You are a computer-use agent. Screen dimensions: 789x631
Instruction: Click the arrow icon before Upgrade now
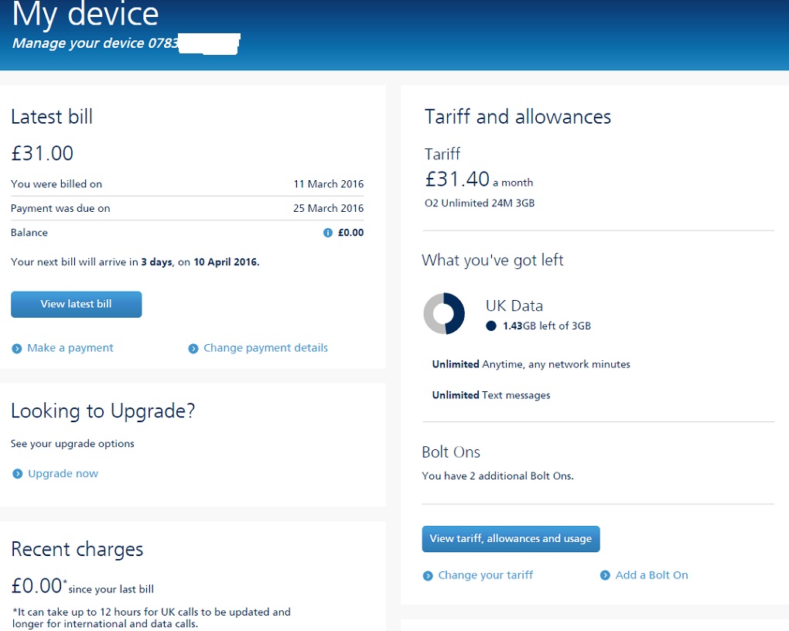[17, 474]
